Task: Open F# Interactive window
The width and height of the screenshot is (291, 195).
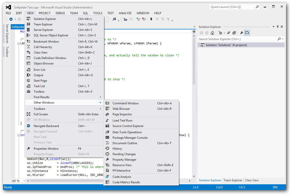Action: point(141,171)
